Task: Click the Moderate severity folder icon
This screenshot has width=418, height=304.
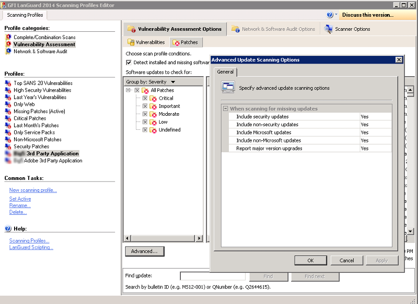Action: (x=153, y=114)
